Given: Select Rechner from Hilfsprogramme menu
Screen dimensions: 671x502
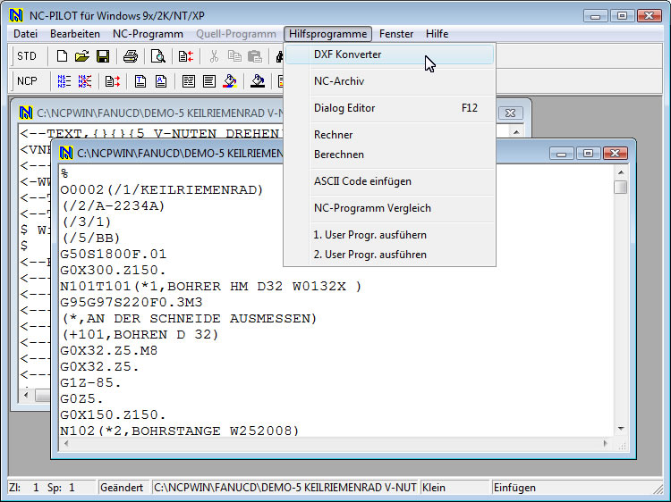Looking at the screenshot, I should (x=333, y=135).
